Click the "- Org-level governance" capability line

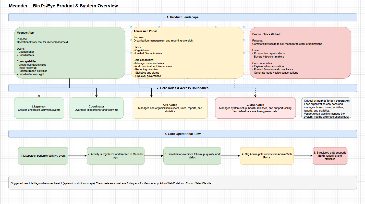click(x=147, y=76)
